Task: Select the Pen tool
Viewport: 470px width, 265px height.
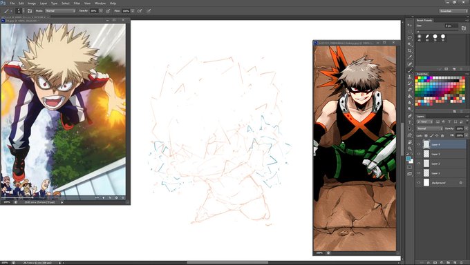Action: pyautogui.click(x=410, y=116)
